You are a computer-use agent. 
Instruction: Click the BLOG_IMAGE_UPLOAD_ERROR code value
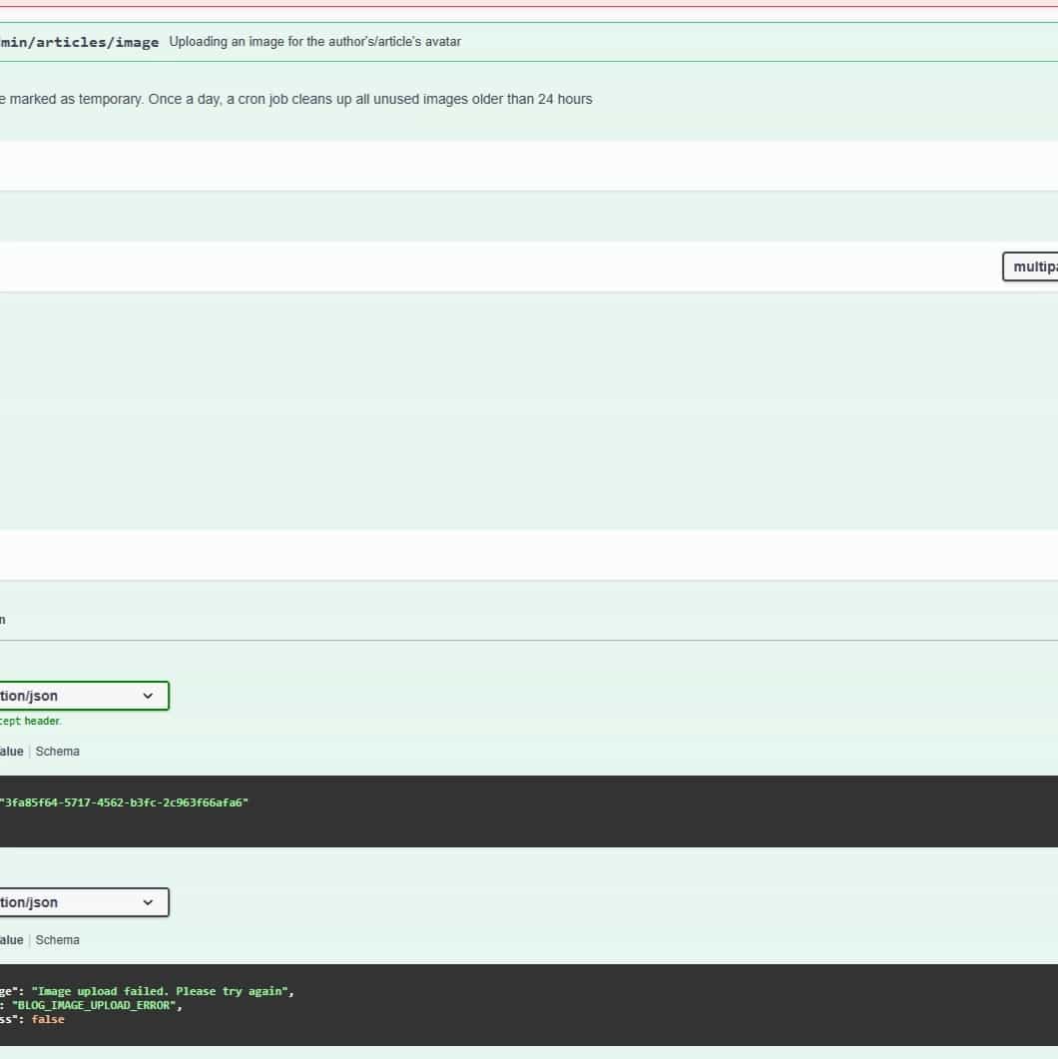(x=97, y=1005)
